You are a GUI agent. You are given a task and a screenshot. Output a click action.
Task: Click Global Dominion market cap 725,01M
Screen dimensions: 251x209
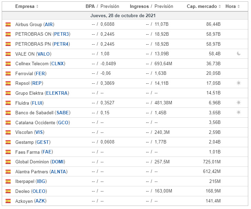tap(212, 162)
